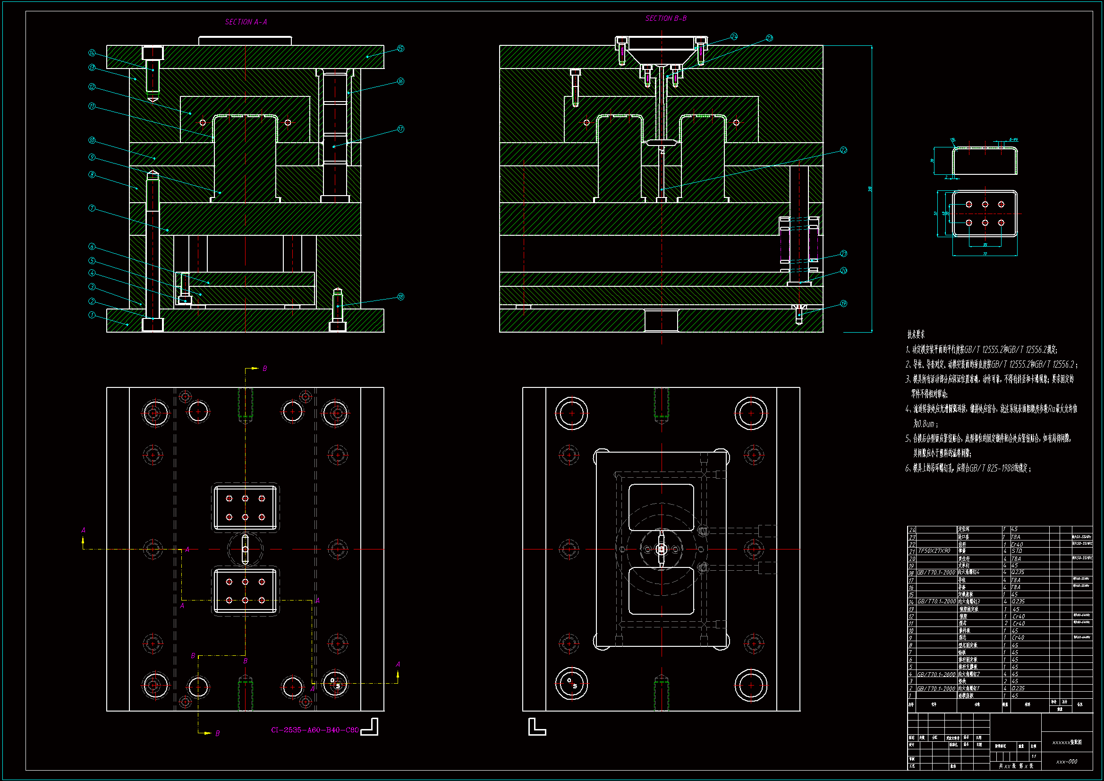Select balloon number 18 near the bottom screw
1104x781 pixels.
pyautogui.click(x=400, y=297)
